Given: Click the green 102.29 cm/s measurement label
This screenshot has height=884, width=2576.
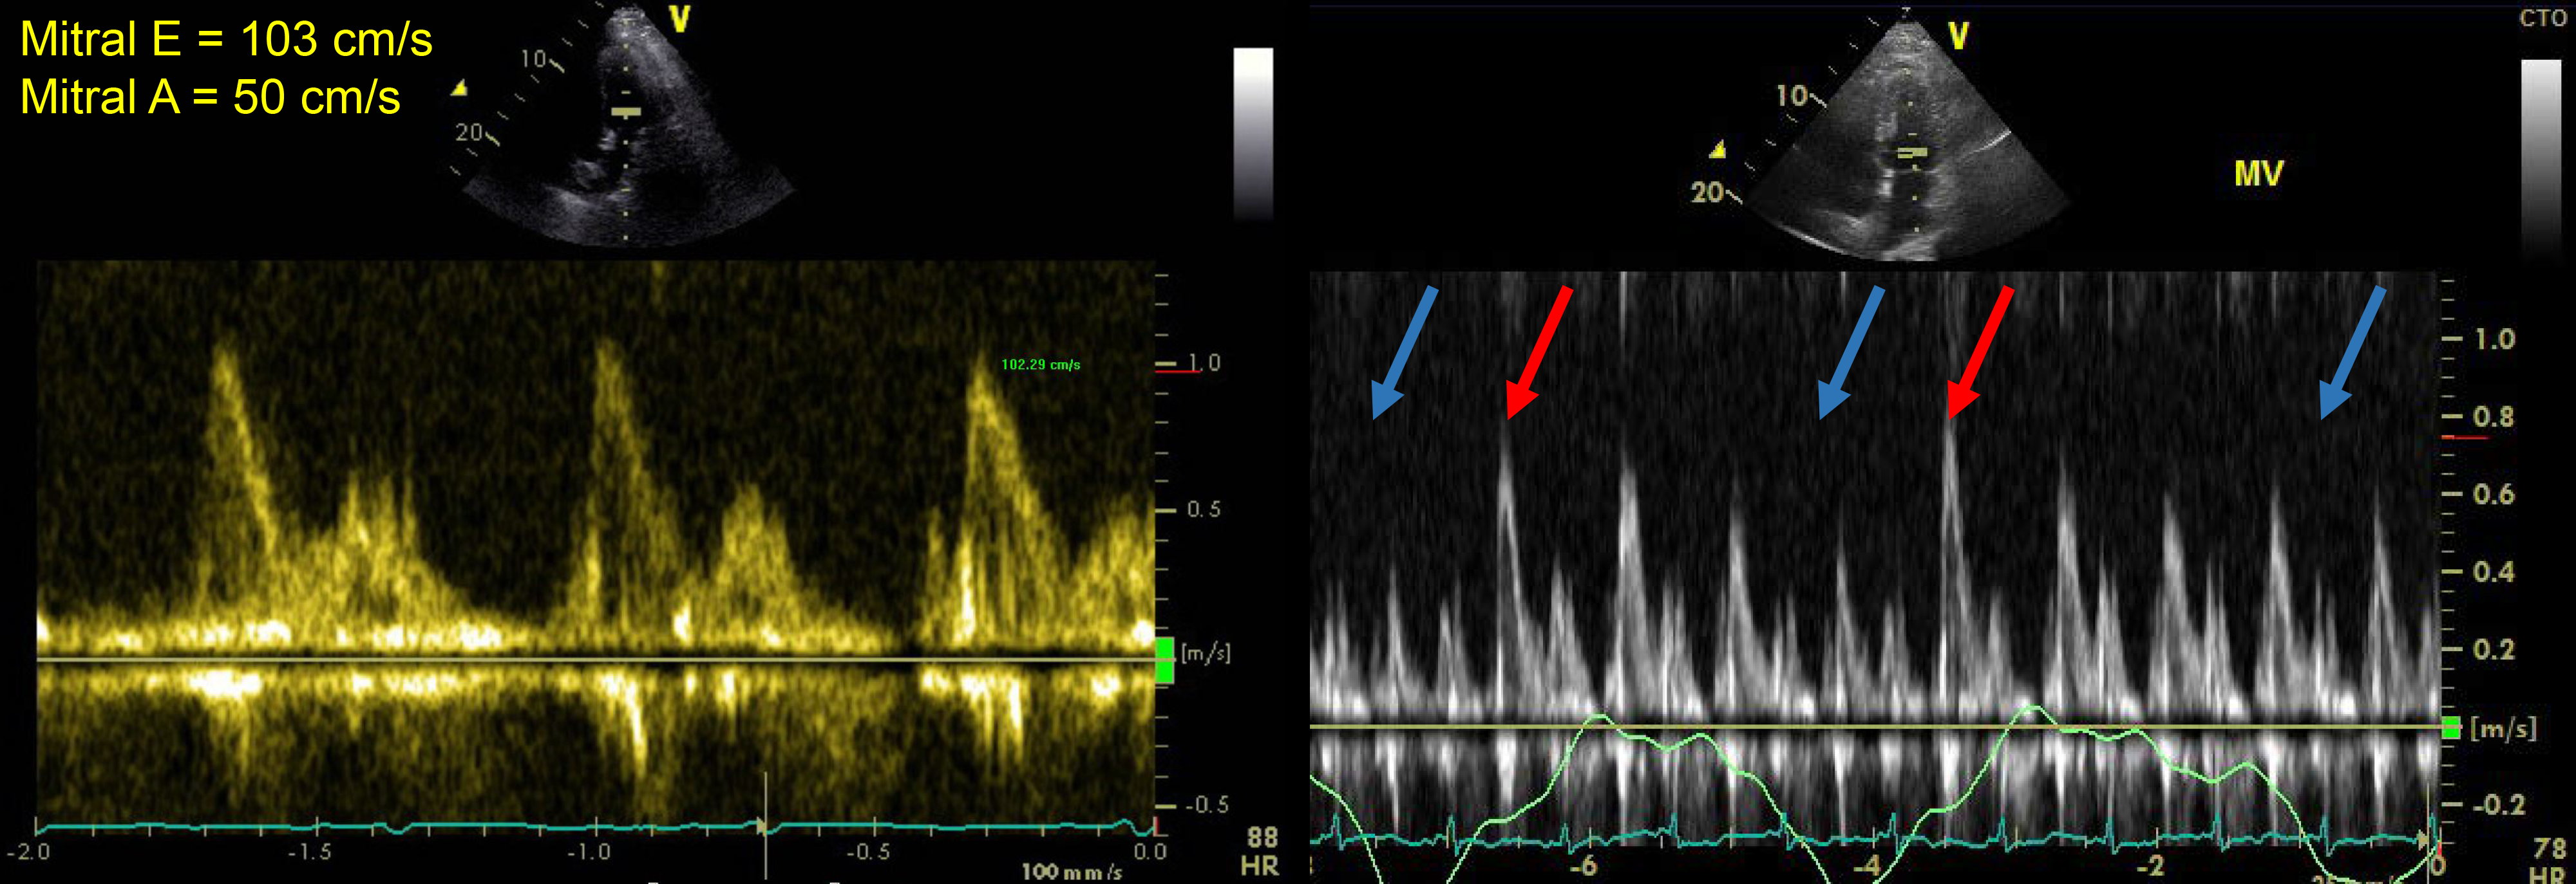Looking at the screenshot, I should [x=1040, y=365].
